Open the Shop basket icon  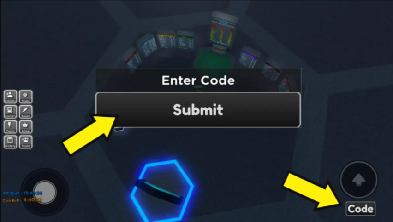point(25,126)
